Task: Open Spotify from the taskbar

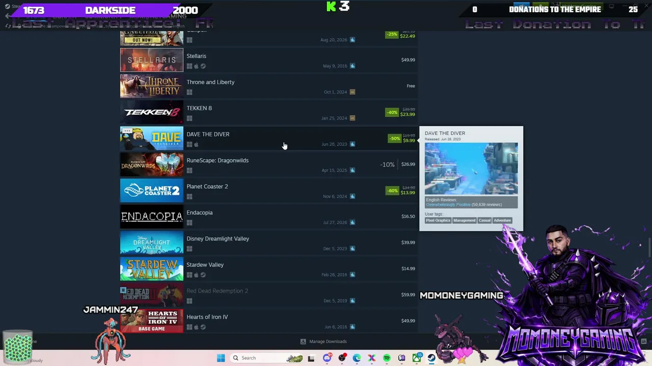Action: click(387, 358)
